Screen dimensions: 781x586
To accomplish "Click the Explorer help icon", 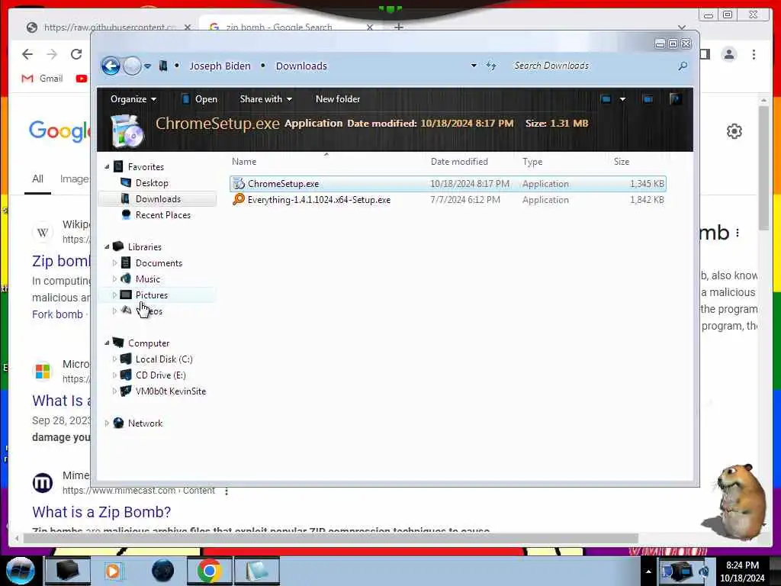I will point(676,99).
